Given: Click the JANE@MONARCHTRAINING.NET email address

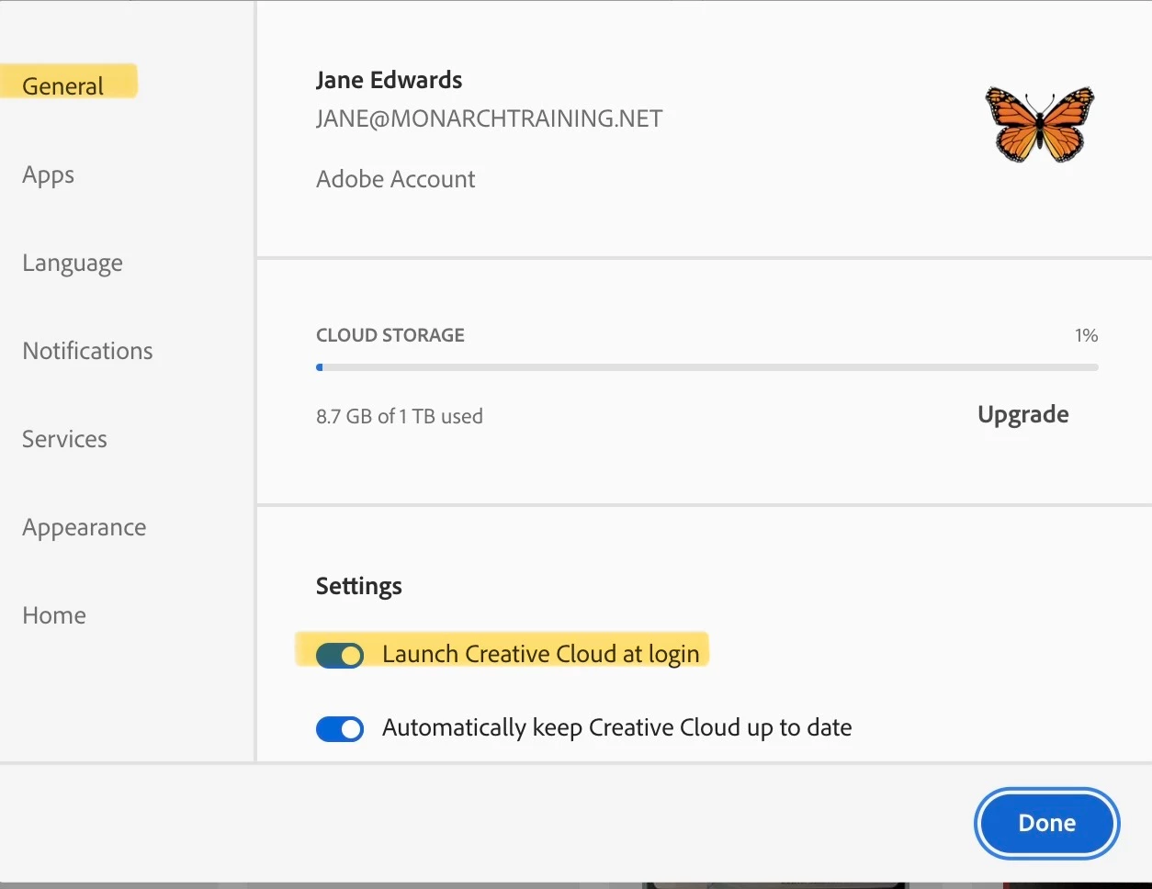Looking at the screenshot, I should pos(490,118).
